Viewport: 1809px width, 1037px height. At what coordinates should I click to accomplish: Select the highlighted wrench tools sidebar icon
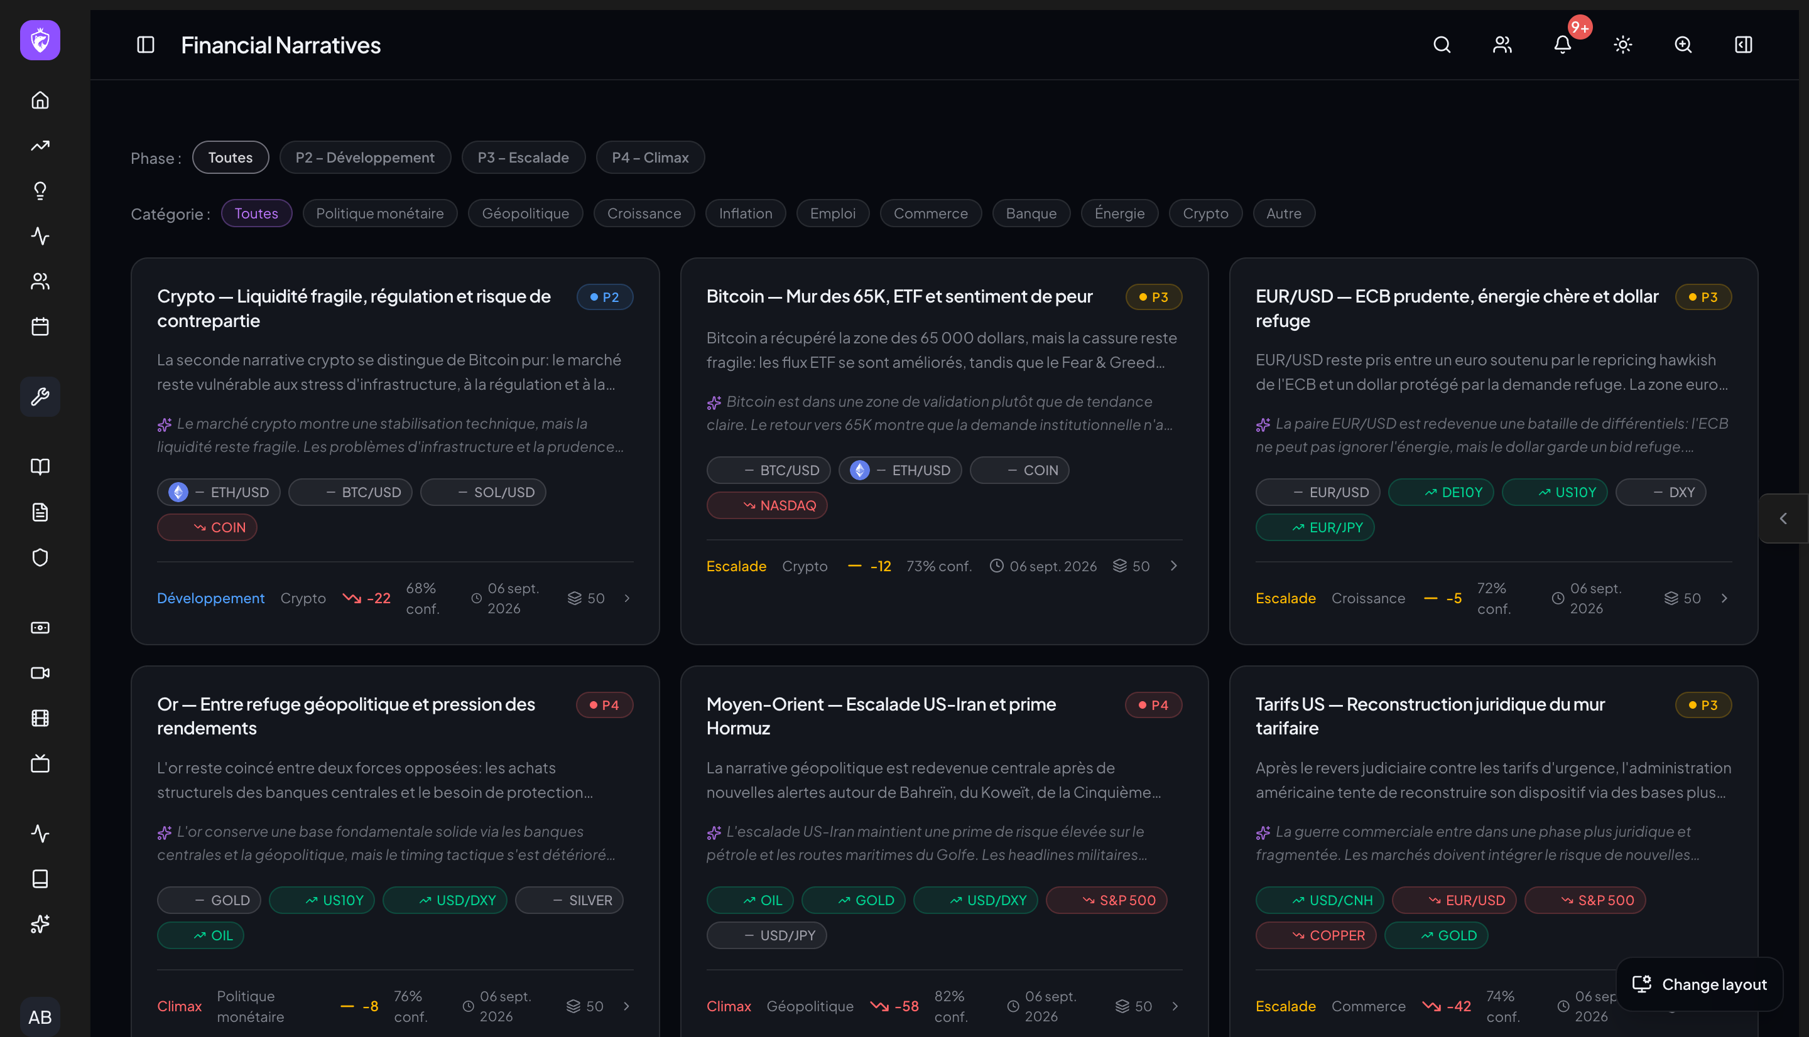(40, 397)
